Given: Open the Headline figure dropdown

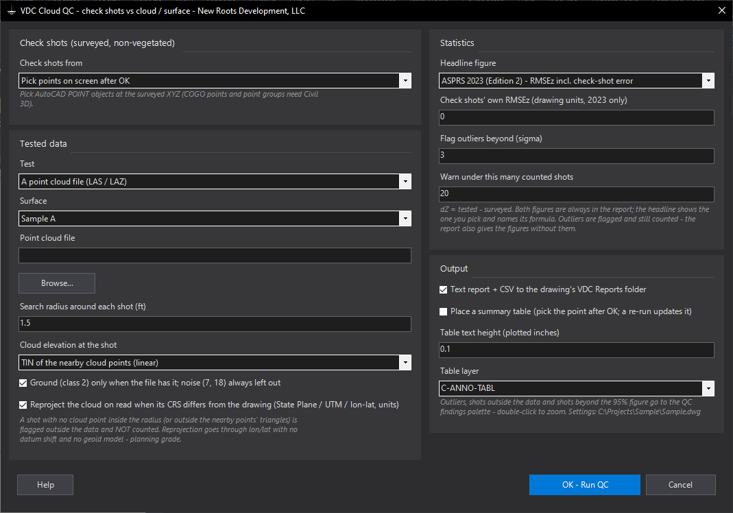Looking at the screenshot, I should click(577, 80).
